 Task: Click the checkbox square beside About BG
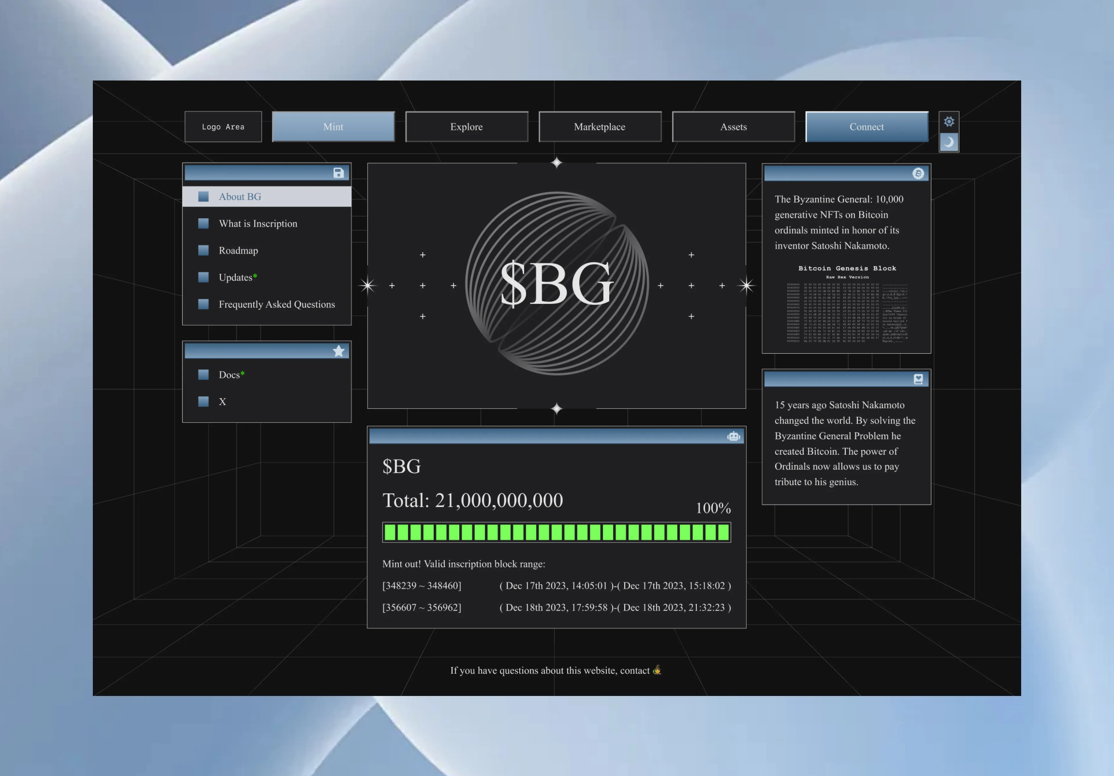point(203,196)
